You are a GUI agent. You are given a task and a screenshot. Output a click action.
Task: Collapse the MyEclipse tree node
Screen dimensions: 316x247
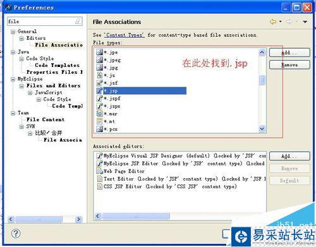point(13,79)
